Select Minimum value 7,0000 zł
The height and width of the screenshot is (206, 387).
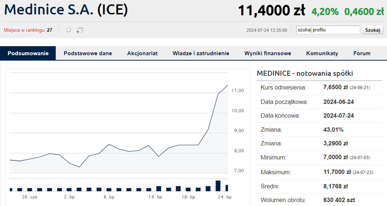336,157
